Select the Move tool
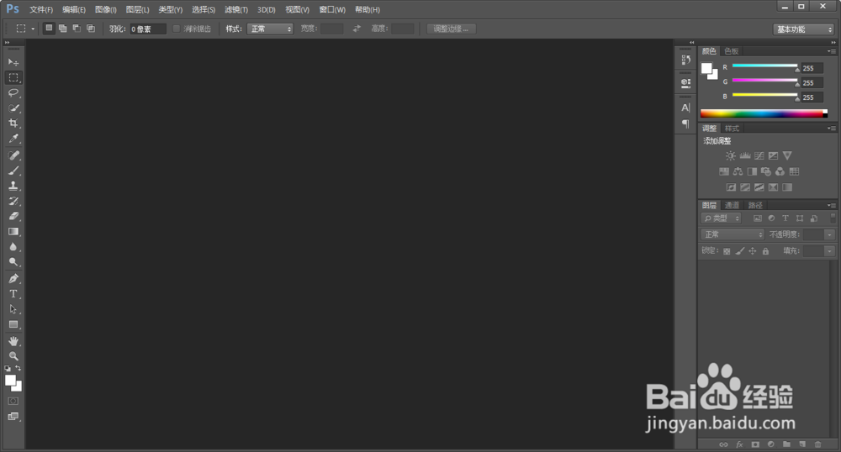 tap(13, 63)
